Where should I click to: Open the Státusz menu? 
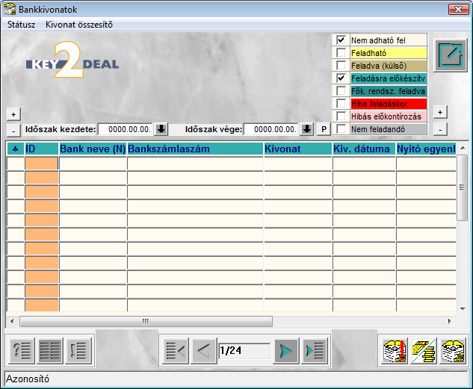pos(21,25)
